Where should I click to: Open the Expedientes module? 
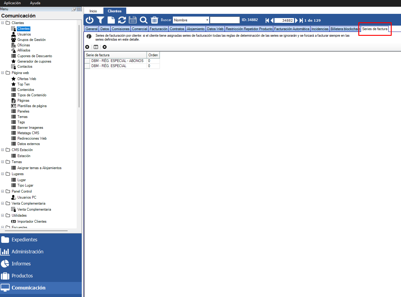coord(41,240)
